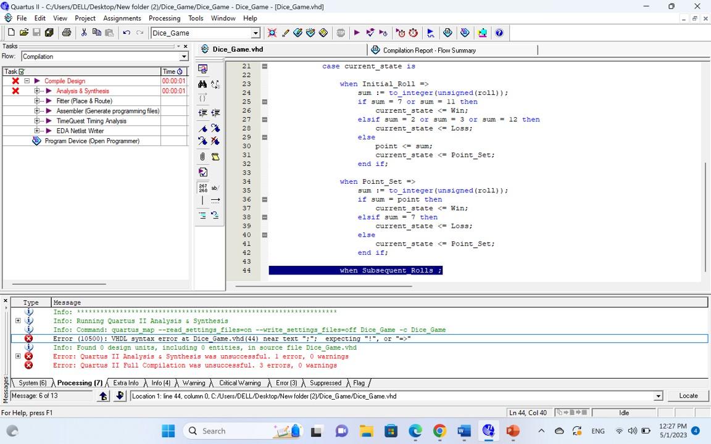Open Microsoft Word from the taskbar
Screen dimensions: 711x444
click(464, 431)
